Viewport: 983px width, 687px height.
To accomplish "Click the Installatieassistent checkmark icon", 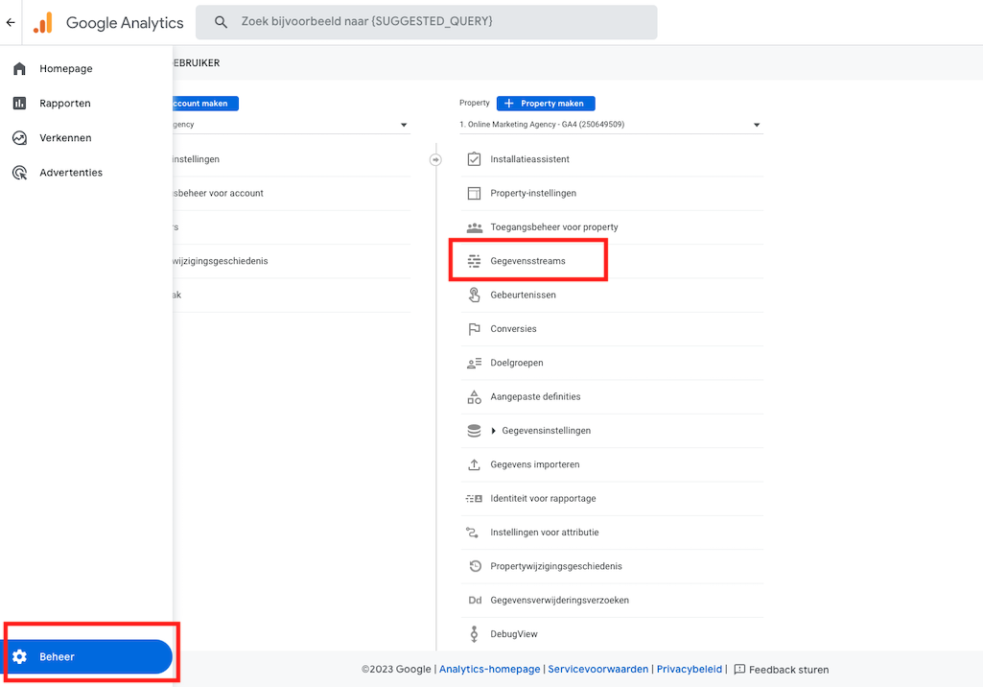I will pos(474,159).
